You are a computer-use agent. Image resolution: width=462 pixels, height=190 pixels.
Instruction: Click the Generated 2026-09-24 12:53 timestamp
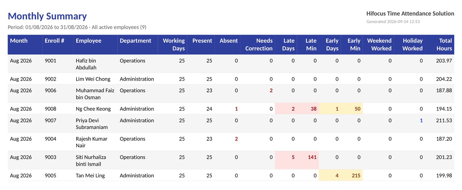coord(393,22)
